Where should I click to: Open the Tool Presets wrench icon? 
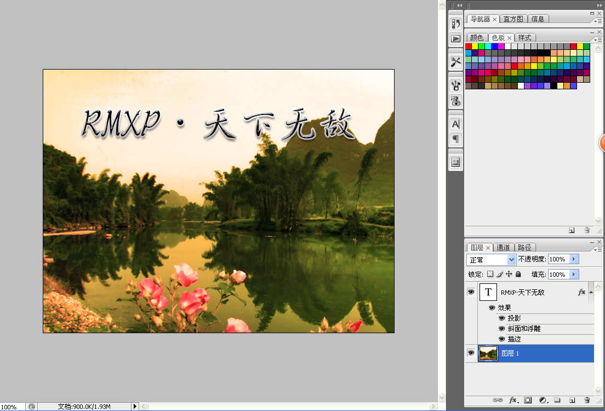click(456, 62)
